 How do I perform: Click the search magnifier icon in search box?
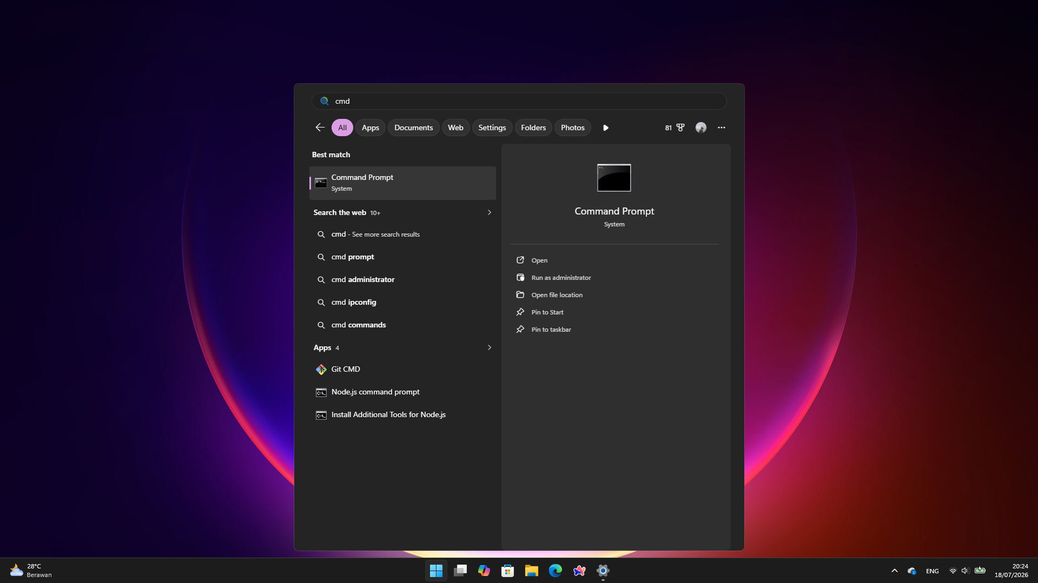click(325, 101)
